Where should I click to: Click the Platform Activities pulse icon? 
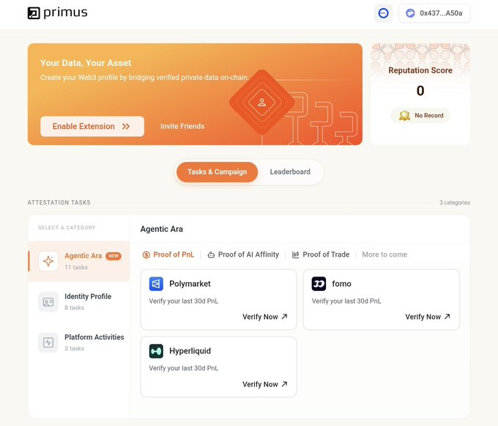(x=48, y=342)
